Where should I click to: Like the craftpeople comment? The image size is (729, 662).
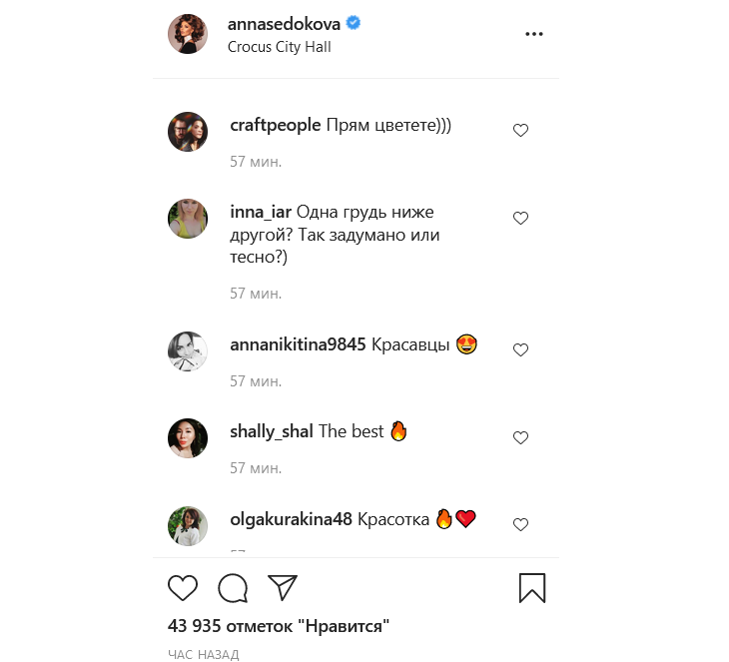tap(520, 131)
